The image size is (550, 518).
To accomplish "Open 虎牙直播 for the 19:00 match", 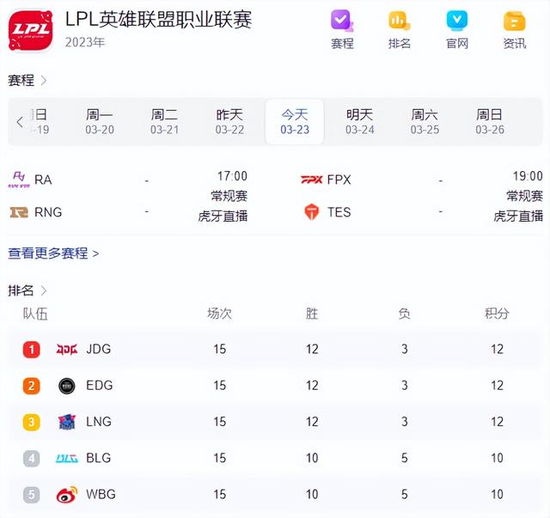I will tap(518, 216).
